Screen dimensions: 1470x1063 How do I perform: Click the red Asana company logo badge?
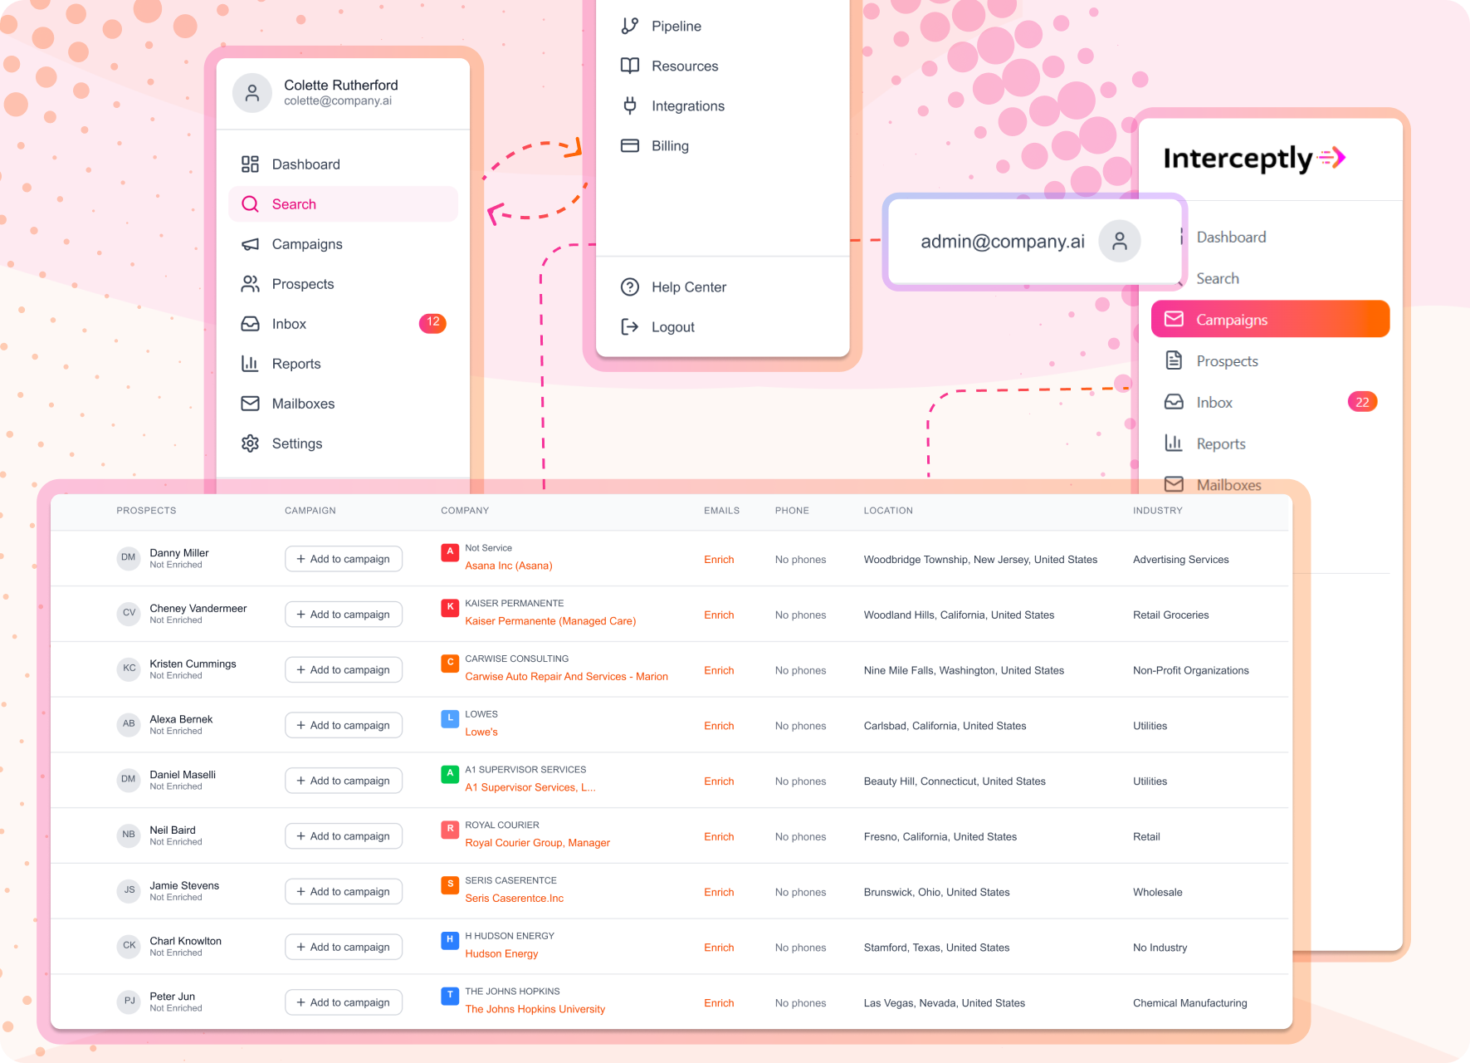(450, 551)
